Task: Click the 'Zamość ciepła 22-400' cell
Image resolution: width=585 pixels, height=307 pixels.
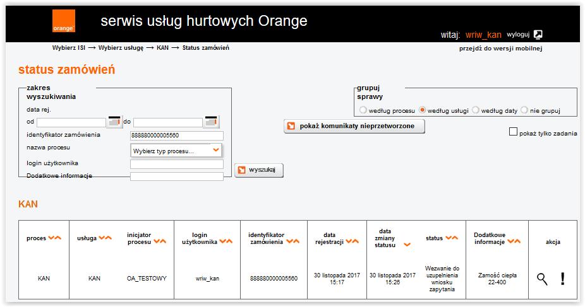Action: 497,279
